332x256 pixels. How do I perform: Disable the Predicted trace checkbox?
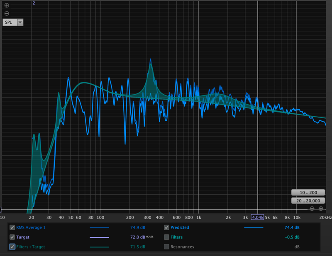[x=166, y=227]
